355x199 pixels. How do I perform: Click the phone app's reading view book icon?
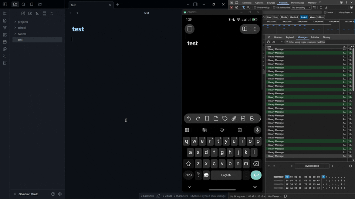244,29
